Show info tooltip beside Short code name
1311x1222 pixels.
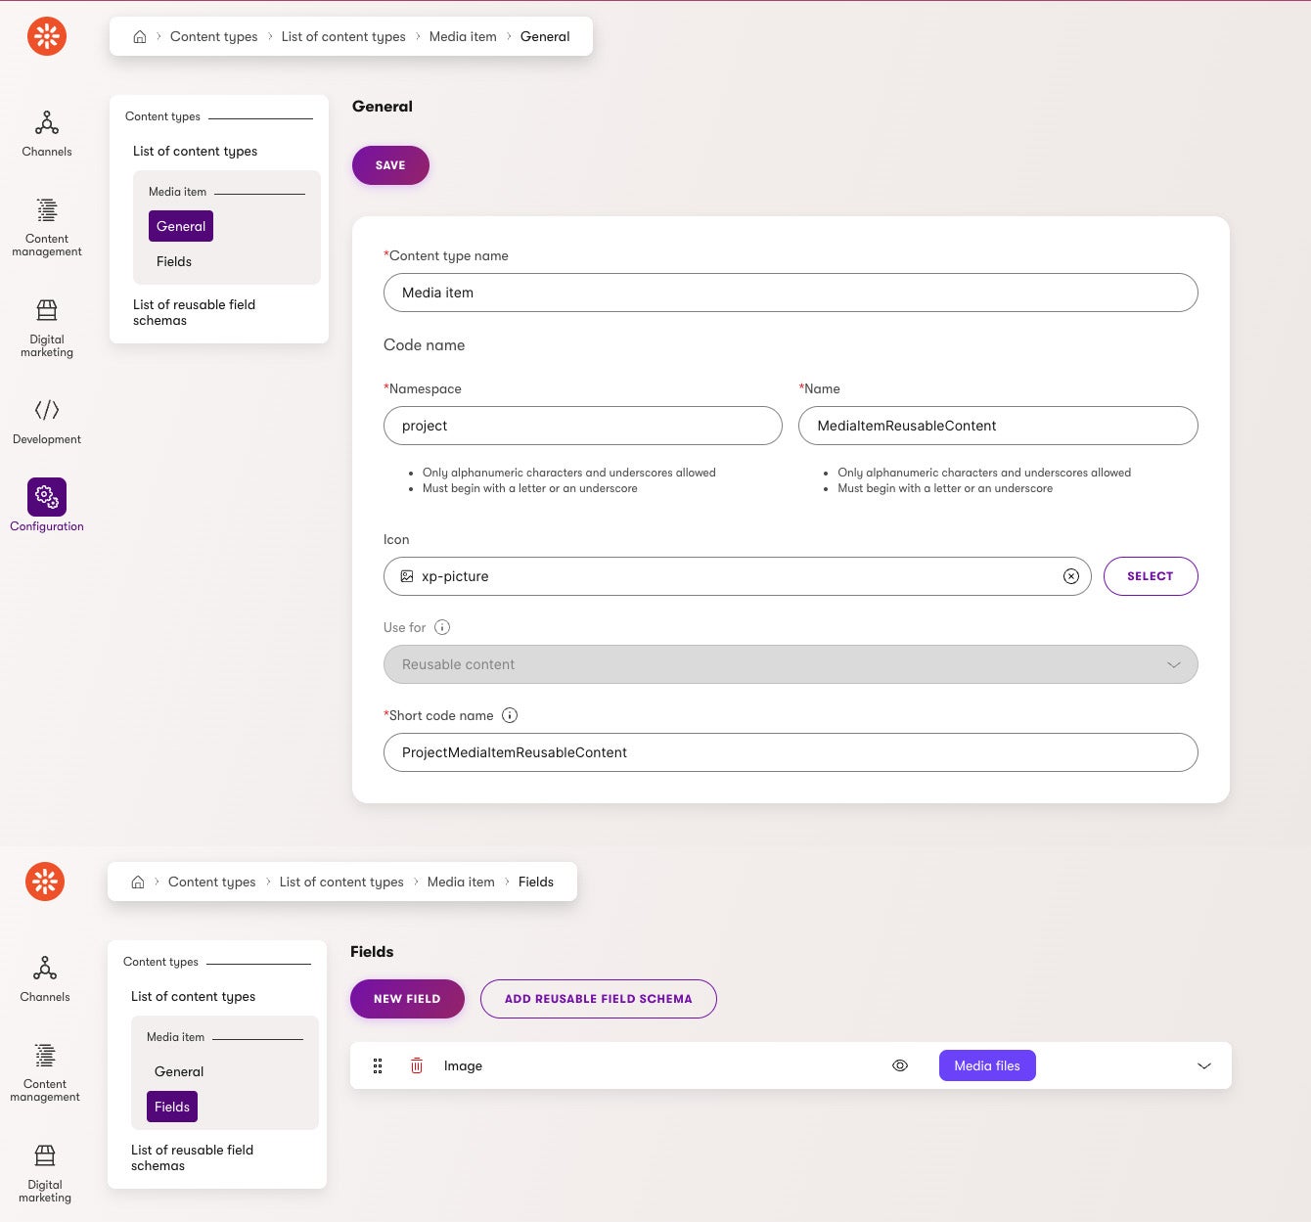tap(510, 715)
